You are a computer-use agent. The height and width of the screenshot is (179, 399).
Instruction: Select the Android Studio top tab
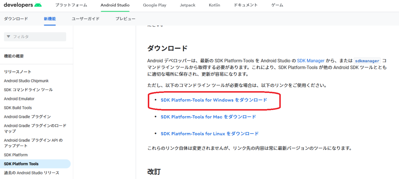tap(115, 5)
